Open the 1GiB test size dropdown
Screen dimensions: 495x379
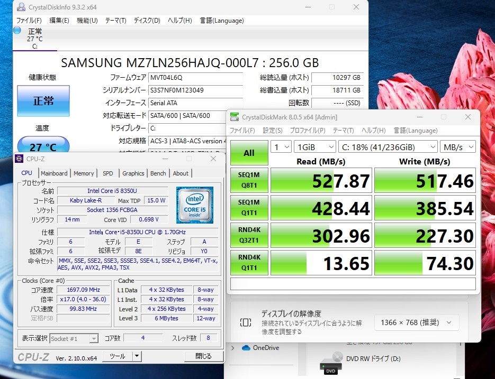315,147
